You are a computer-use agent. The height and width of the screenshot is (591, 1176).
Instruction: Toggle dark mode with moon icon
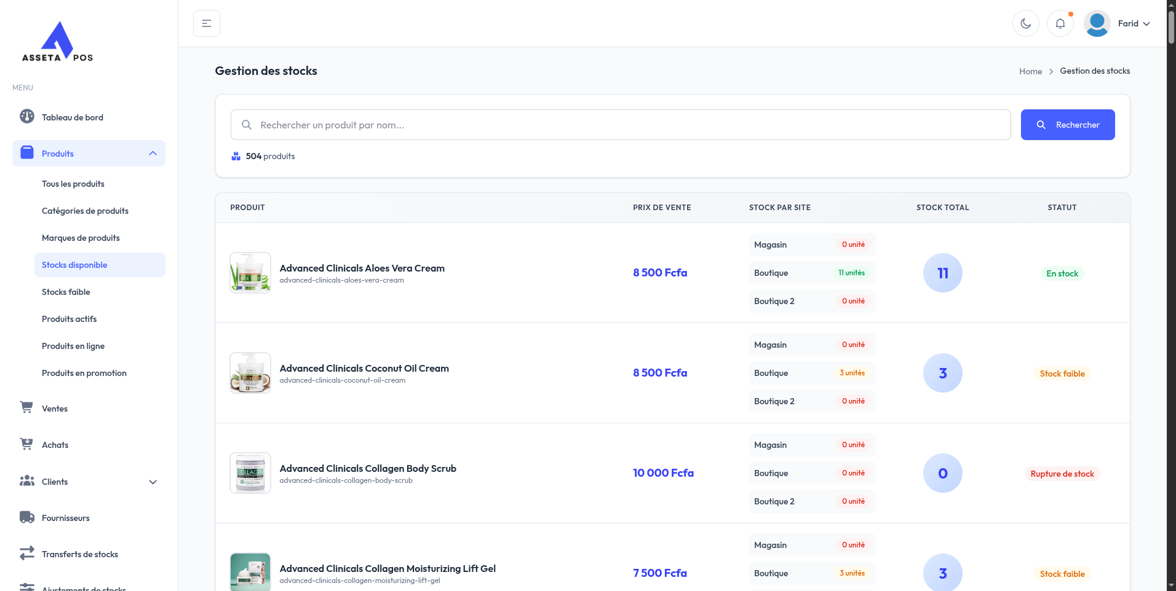pyautogui.click(x=1025, y=23)
